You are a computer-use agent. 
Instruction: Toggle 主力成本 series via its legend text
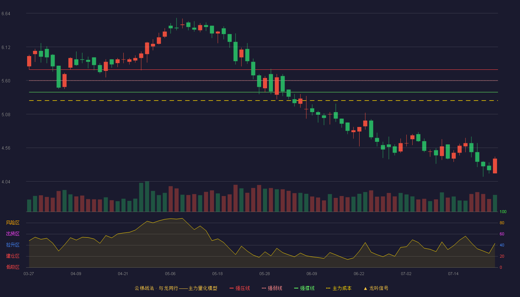342,288
